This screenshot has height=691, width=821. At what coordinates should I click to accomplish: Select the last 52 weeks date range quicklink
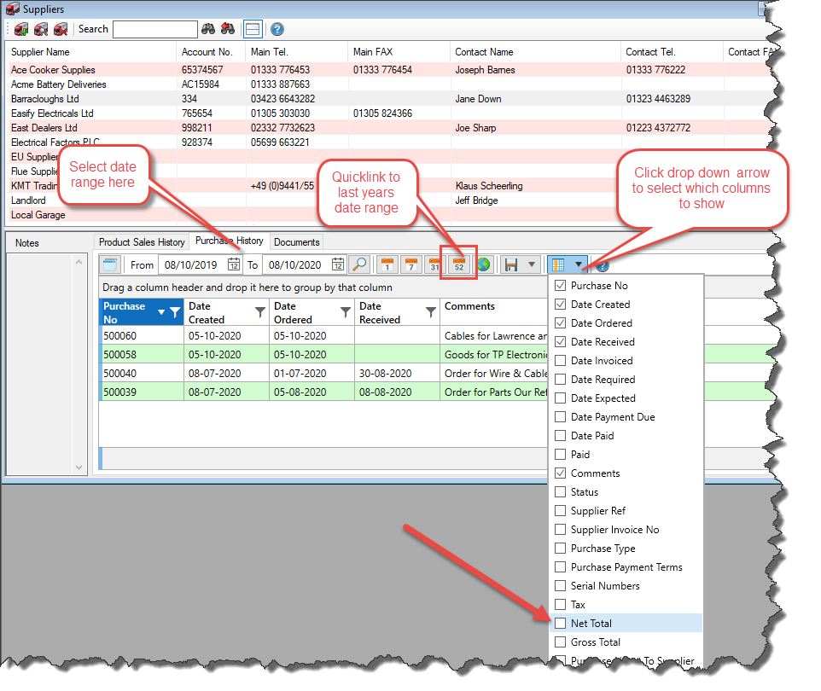458,265
